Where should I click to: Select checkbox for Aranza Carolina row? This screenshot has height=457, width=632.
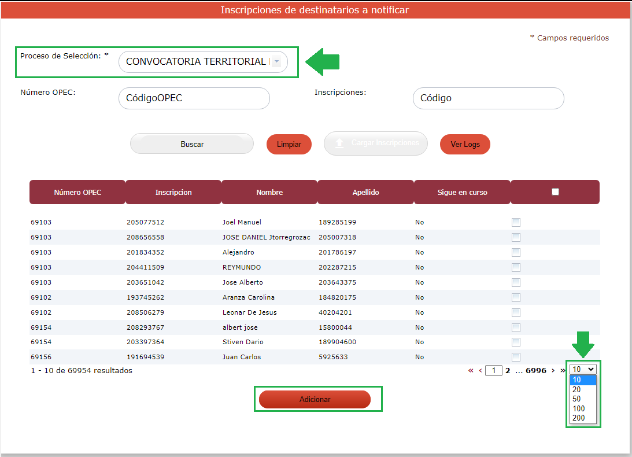[516, 297]
